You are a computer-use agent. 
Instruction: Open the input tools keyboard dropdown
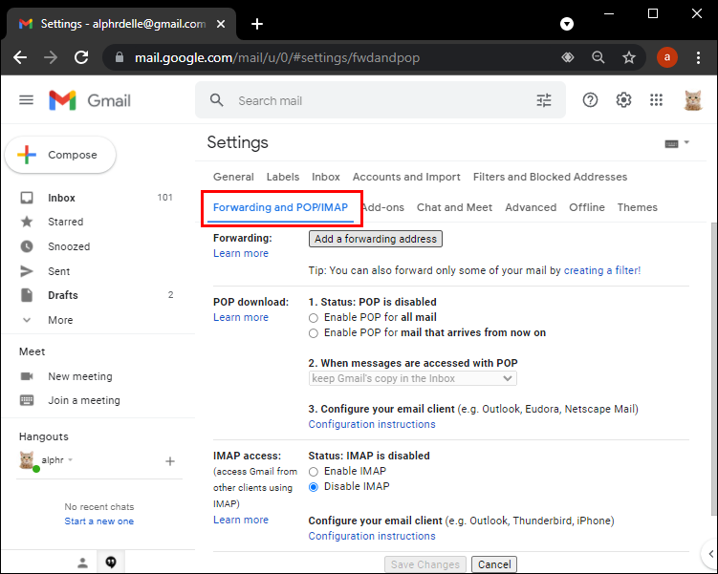(676, 143)
